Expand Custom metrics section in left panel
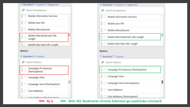The height and width of the screenshot is (107, 190). pos(39,56)
